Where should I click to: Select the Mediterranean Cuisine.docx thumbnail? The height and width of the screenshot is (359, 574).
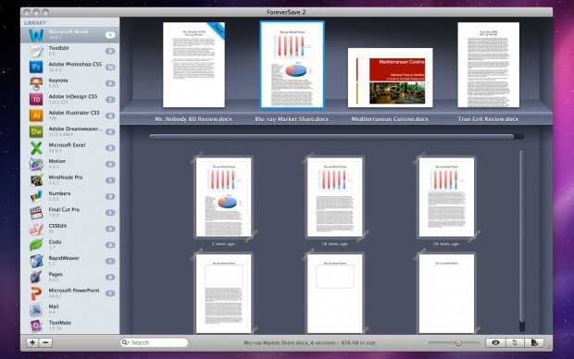point(391,78)
